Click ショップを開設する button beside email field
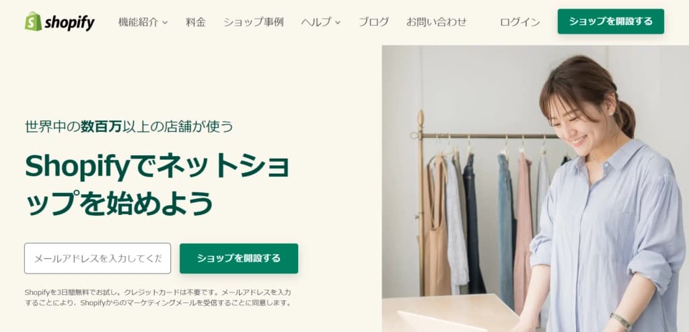 (x=239, y=258)
